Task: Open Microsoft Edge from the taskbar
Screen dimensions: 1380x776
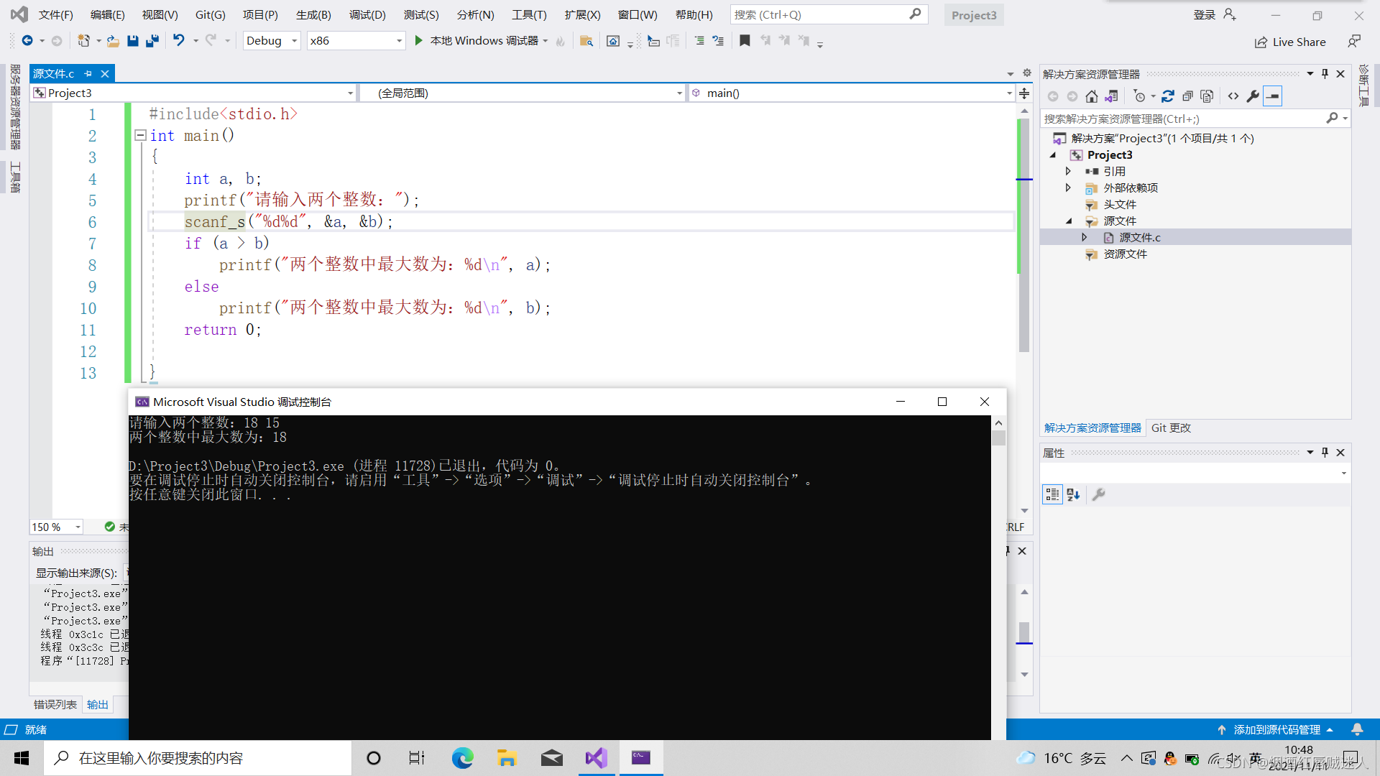Action: click(462, 758)
